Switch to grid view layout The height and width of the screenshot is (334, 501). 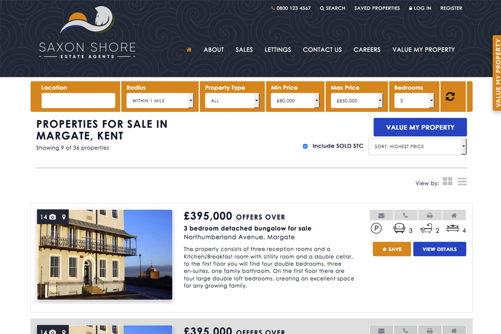pyautogui.click(x=448, y=181)
